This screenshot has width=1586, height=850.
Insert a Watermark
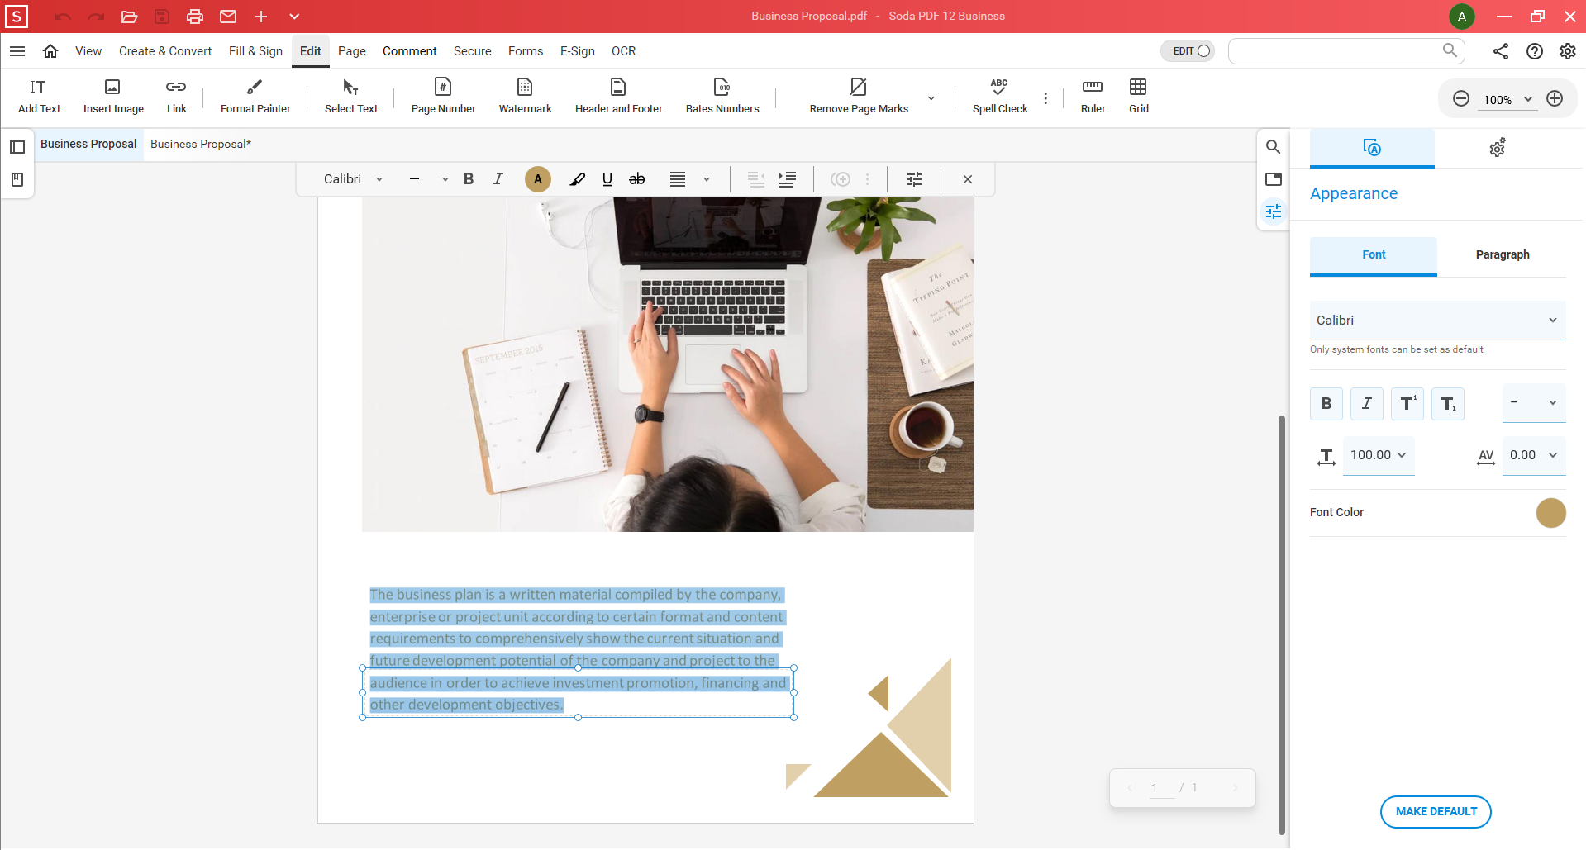tap(525, 97)
